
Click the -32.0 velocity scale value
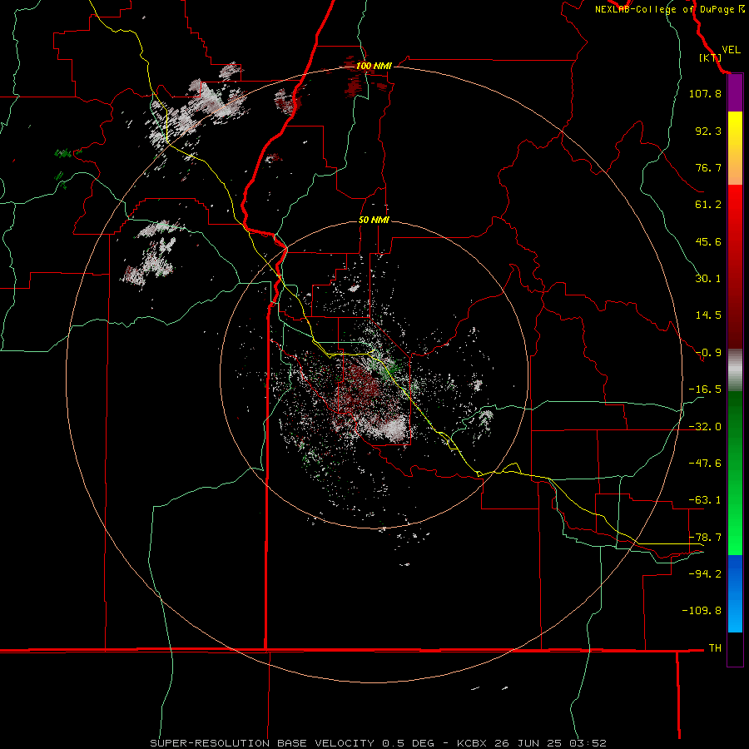[705, 426]
